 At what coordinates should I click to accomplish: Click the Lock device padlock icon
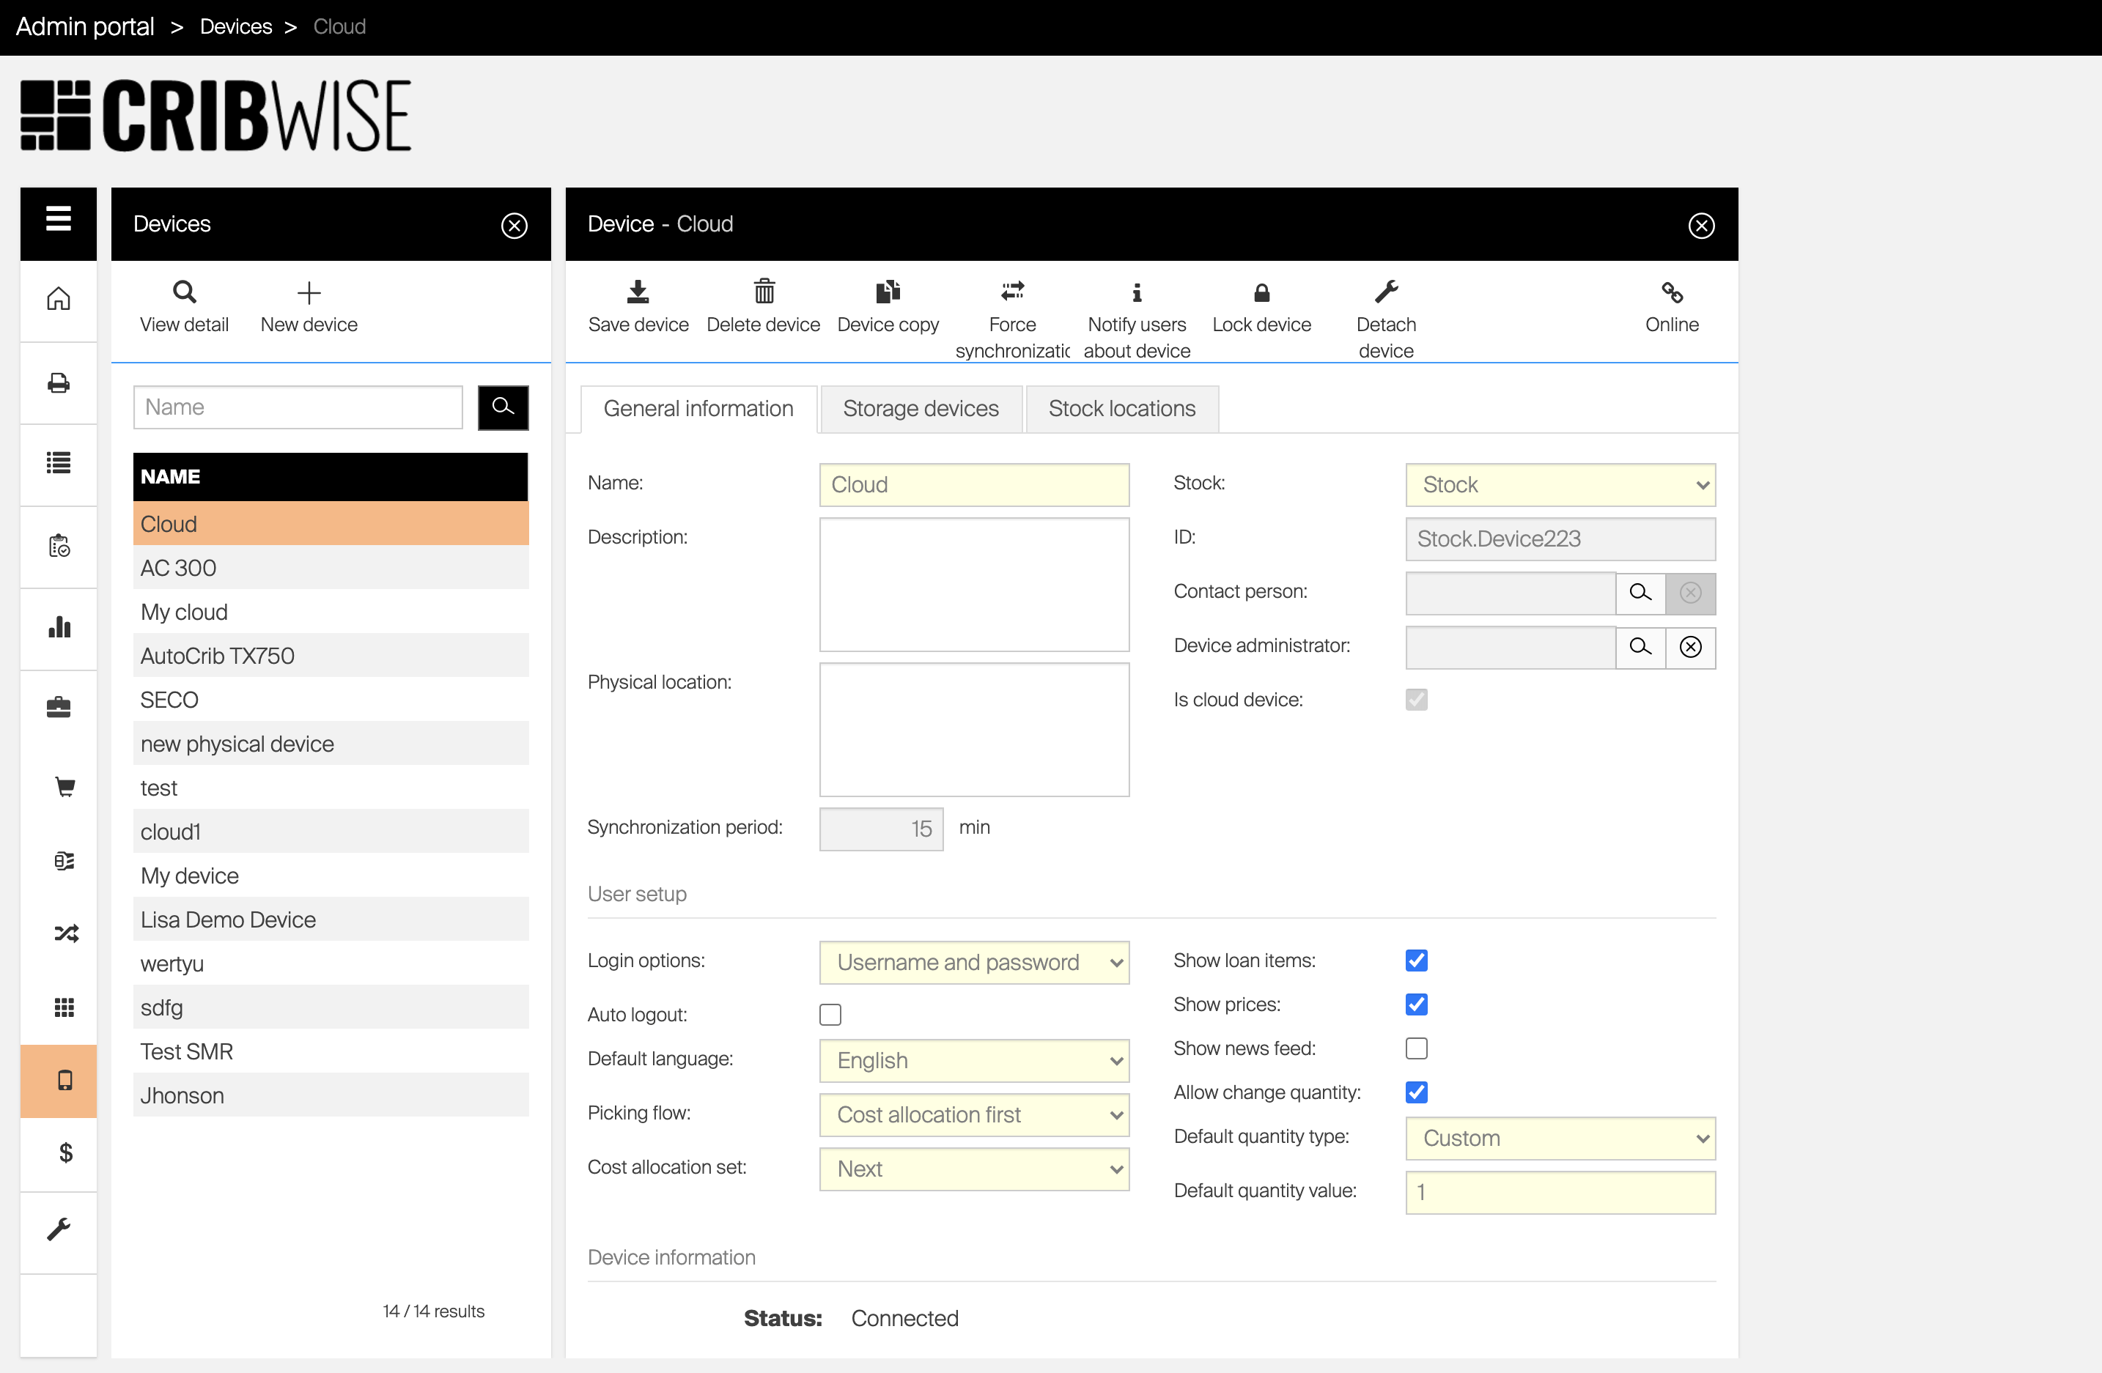(1261, 292)
